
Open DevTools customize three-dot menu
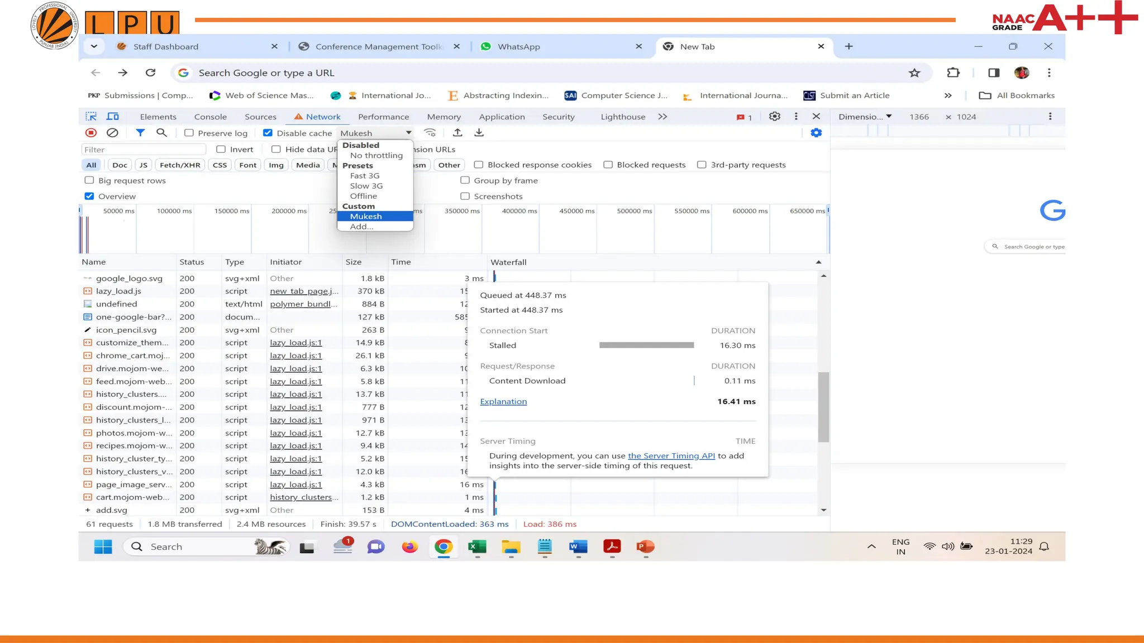tap(796, 117)
